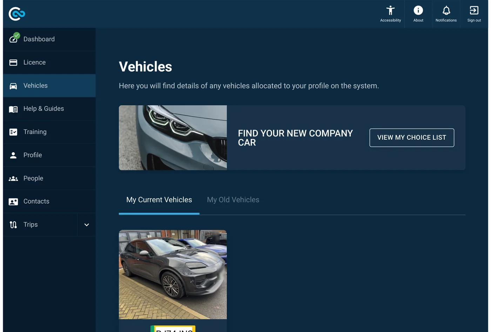Click View My Choice List button
491x332 pixels.
point(412,138)
